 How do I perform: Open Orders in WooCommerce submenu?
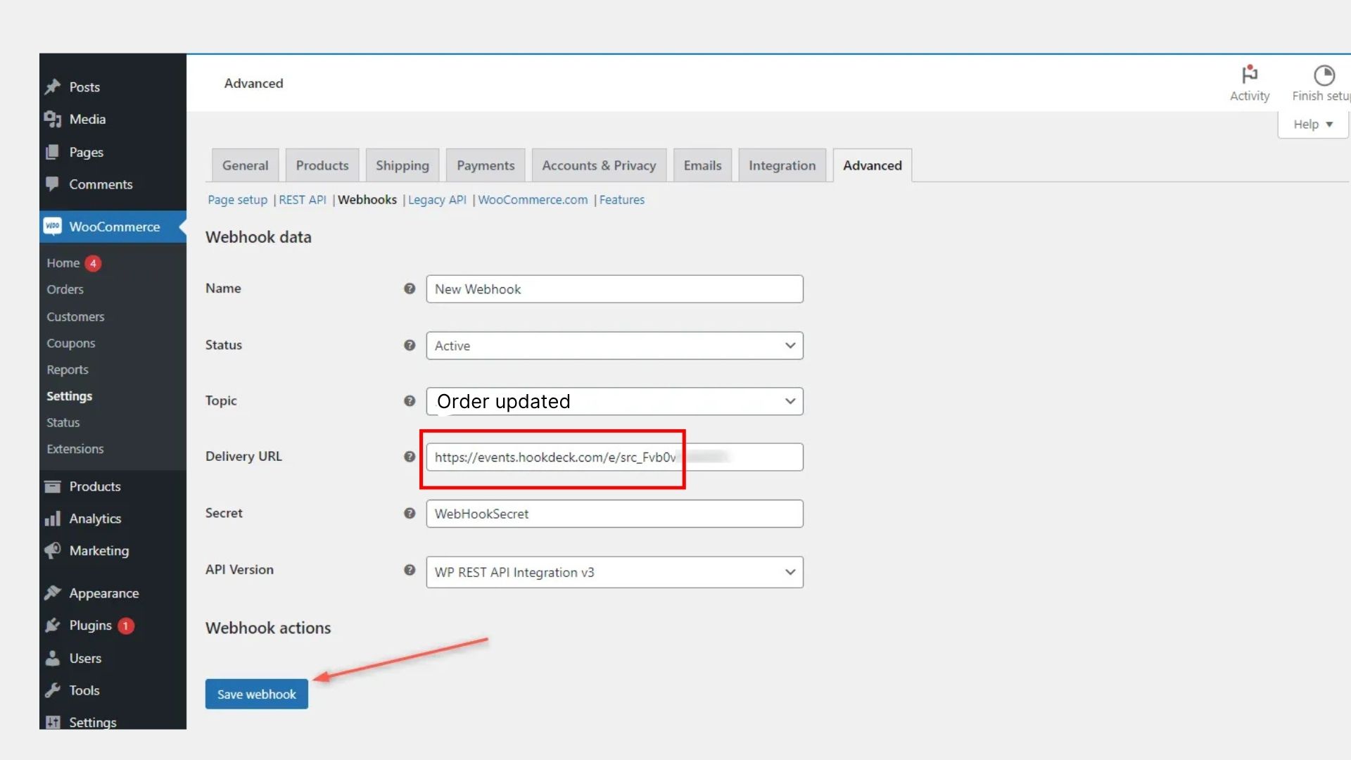(x=65, y=289)
